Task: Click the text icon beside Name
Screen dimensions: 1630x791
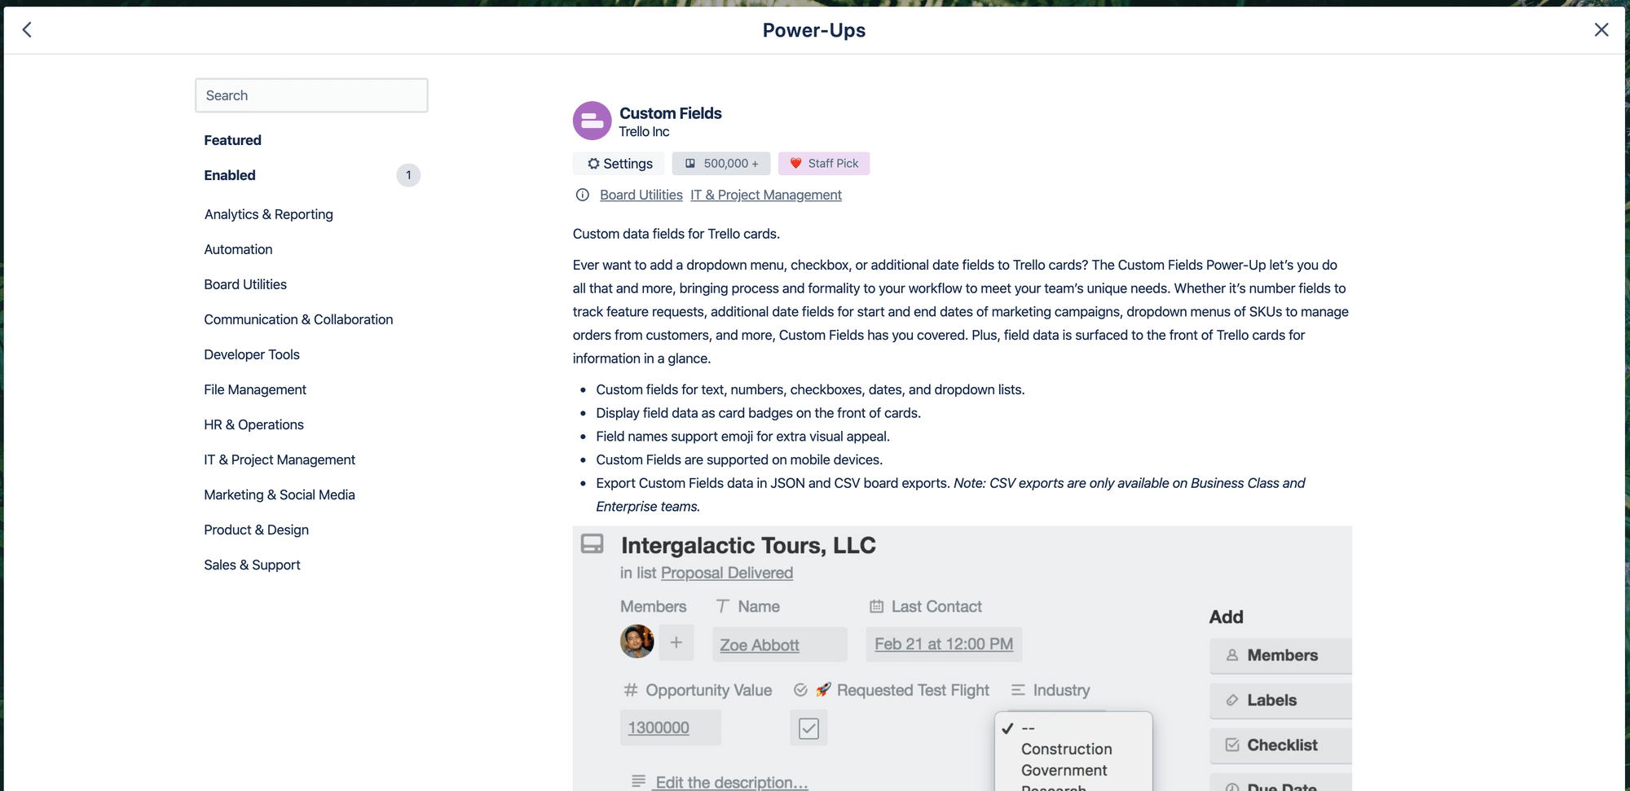Action: [723, 606]
